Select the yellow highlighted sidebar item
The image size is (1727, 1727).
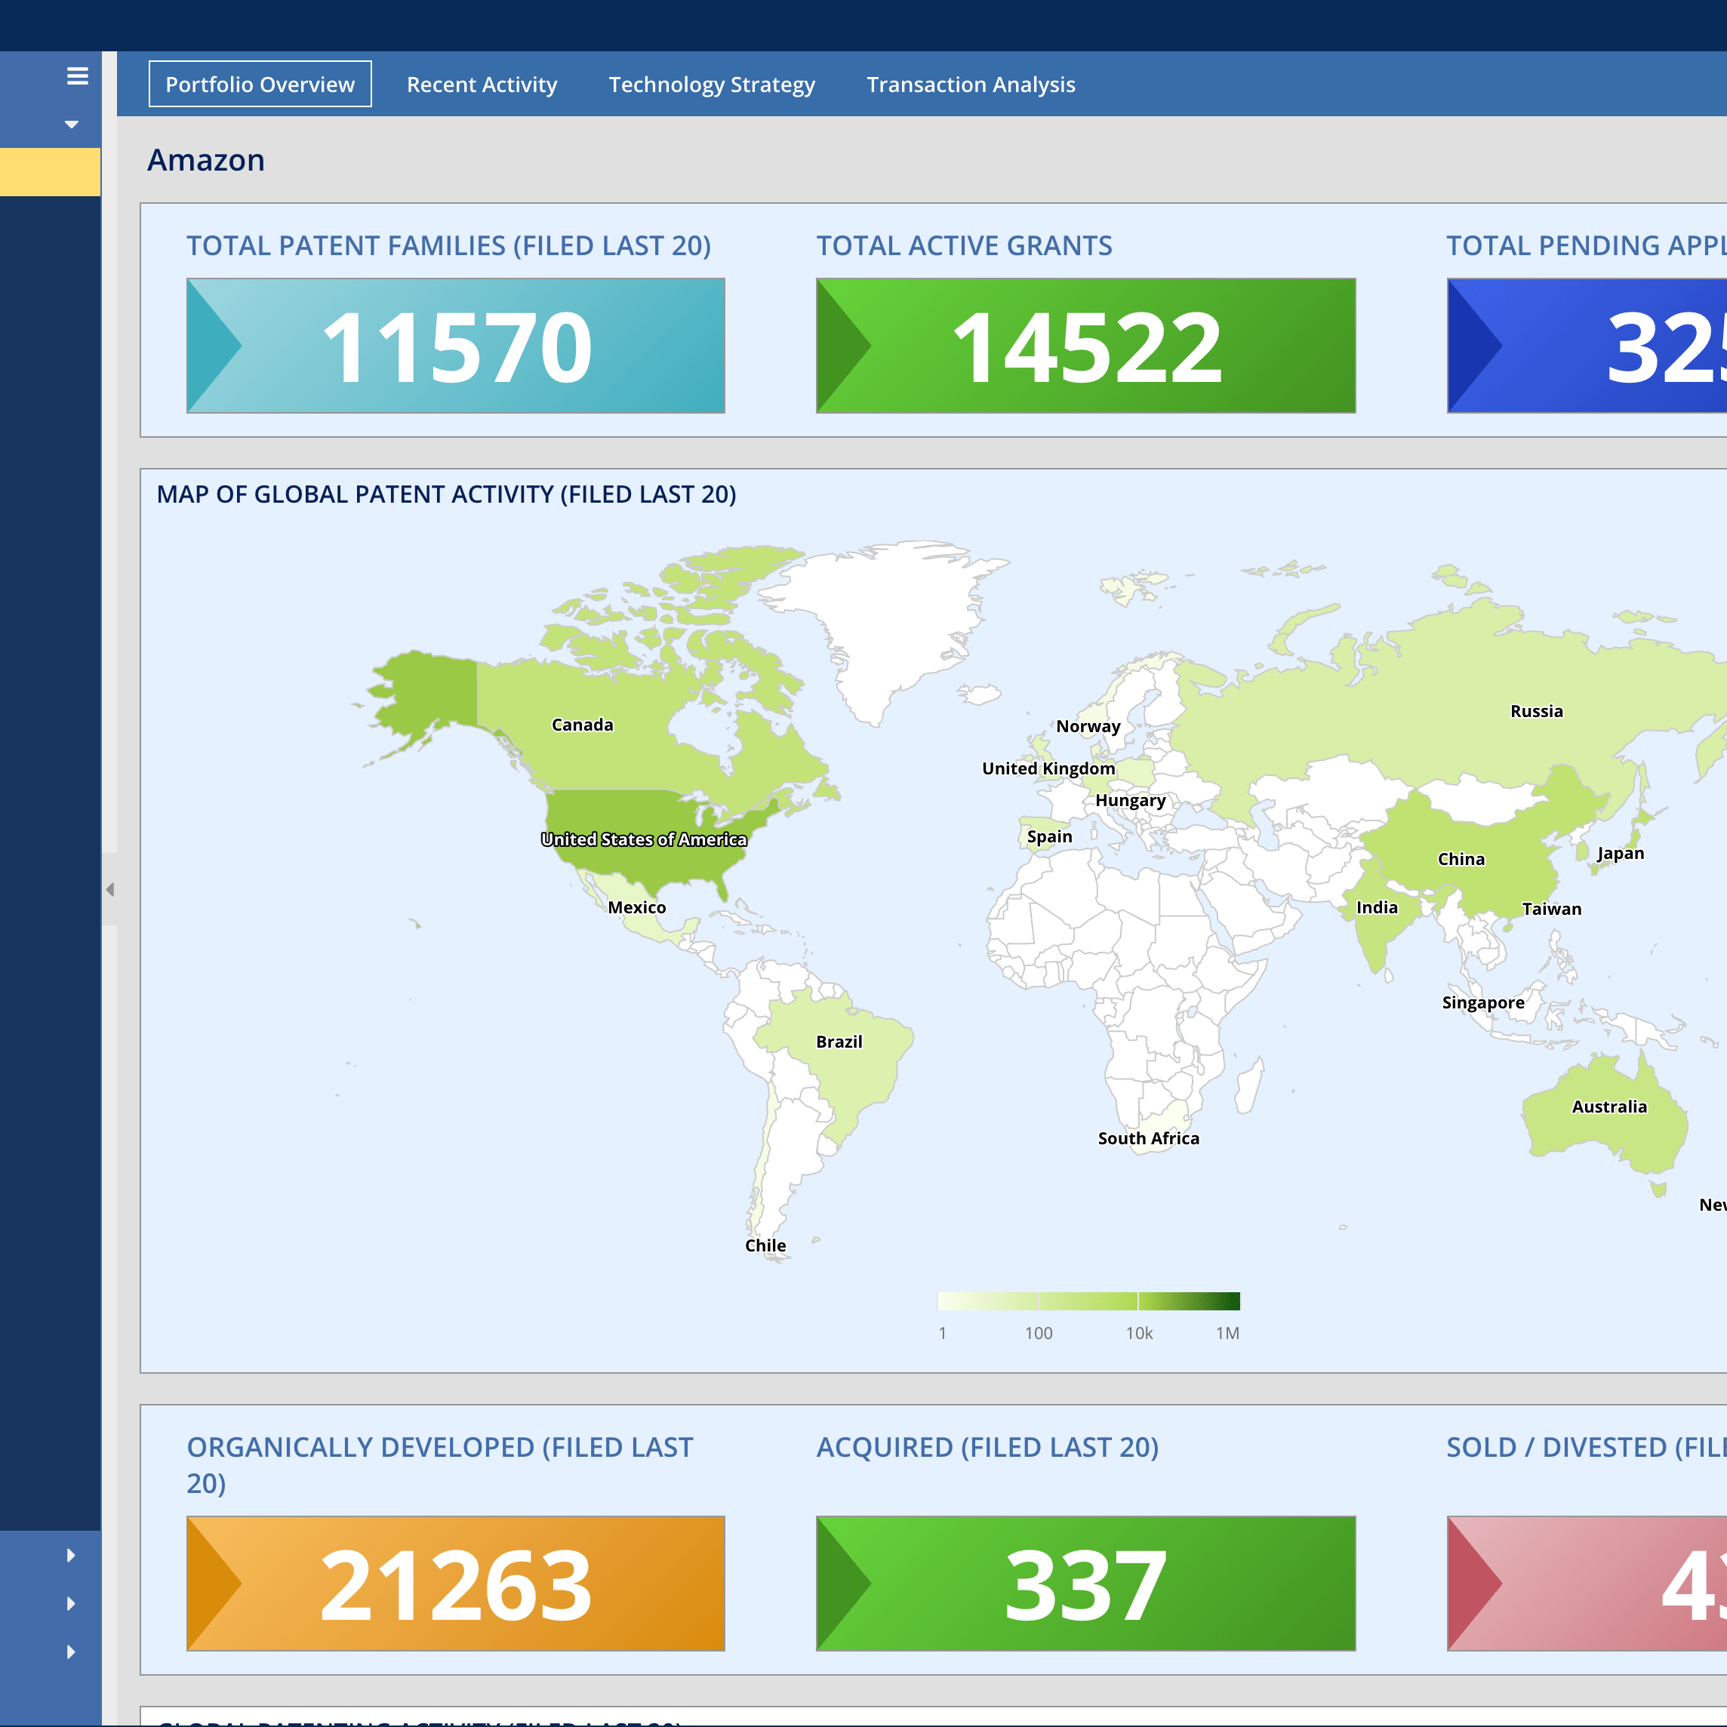(50, 171)
